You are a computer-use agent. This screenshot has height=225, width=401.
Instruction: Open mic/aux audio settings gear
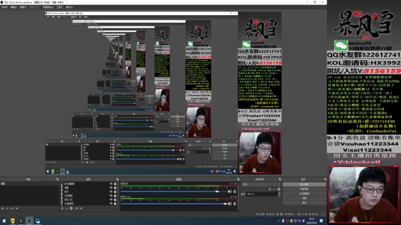pos(235,203)
